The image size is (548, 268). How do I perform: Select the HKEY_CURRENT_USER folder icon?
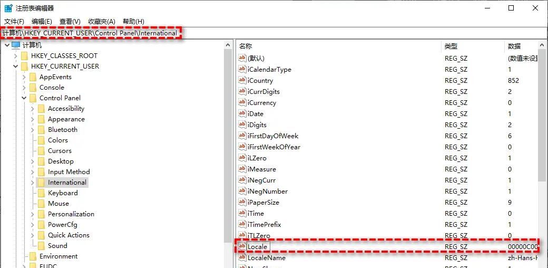(x=24, y=66)
